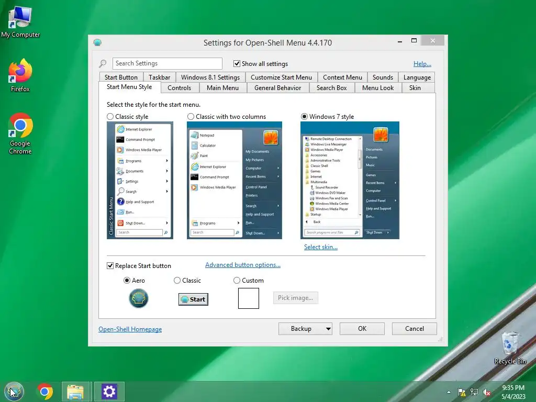Select the Start Menu Style tab
This screenshot has height=402, width=536.
coord(129,87)
